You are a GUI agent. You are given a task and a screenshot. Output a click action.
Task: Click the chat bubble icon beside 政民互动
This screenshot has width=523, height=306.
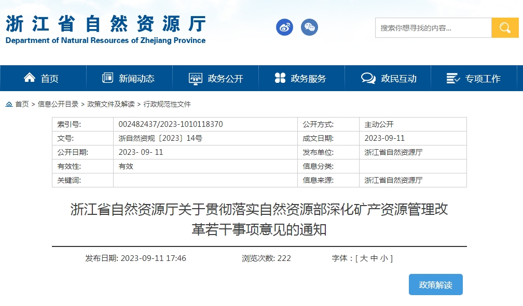(368, 78)
